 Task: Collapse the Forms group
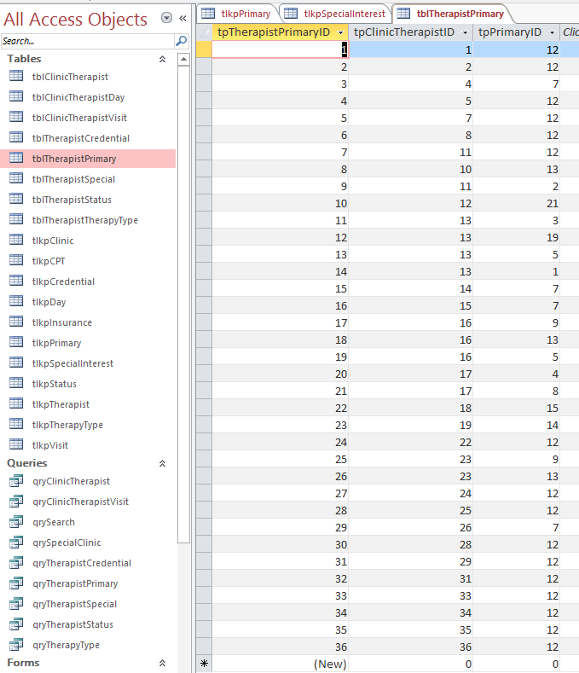(162, 663)
